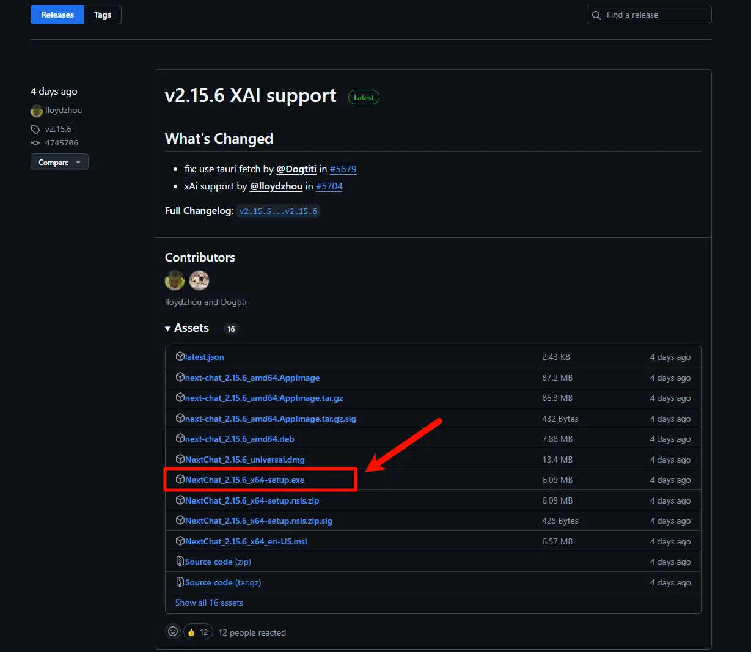
Task: Open the v2.15.6 tag link
Action: (x=58, y=130)
